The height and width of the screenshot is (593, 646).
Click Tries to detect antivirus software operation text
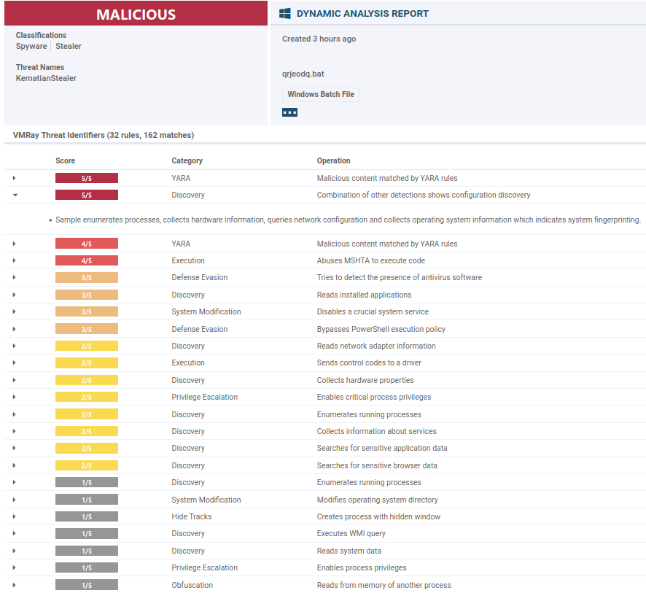pyautogui.click(x=400, y=277)
